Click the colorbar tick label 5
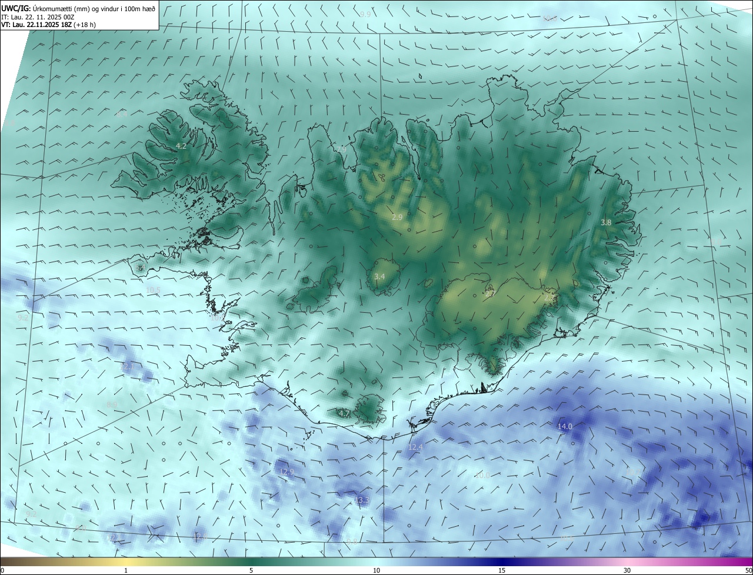This screenshot has width=753, height=575. [251, 570]
